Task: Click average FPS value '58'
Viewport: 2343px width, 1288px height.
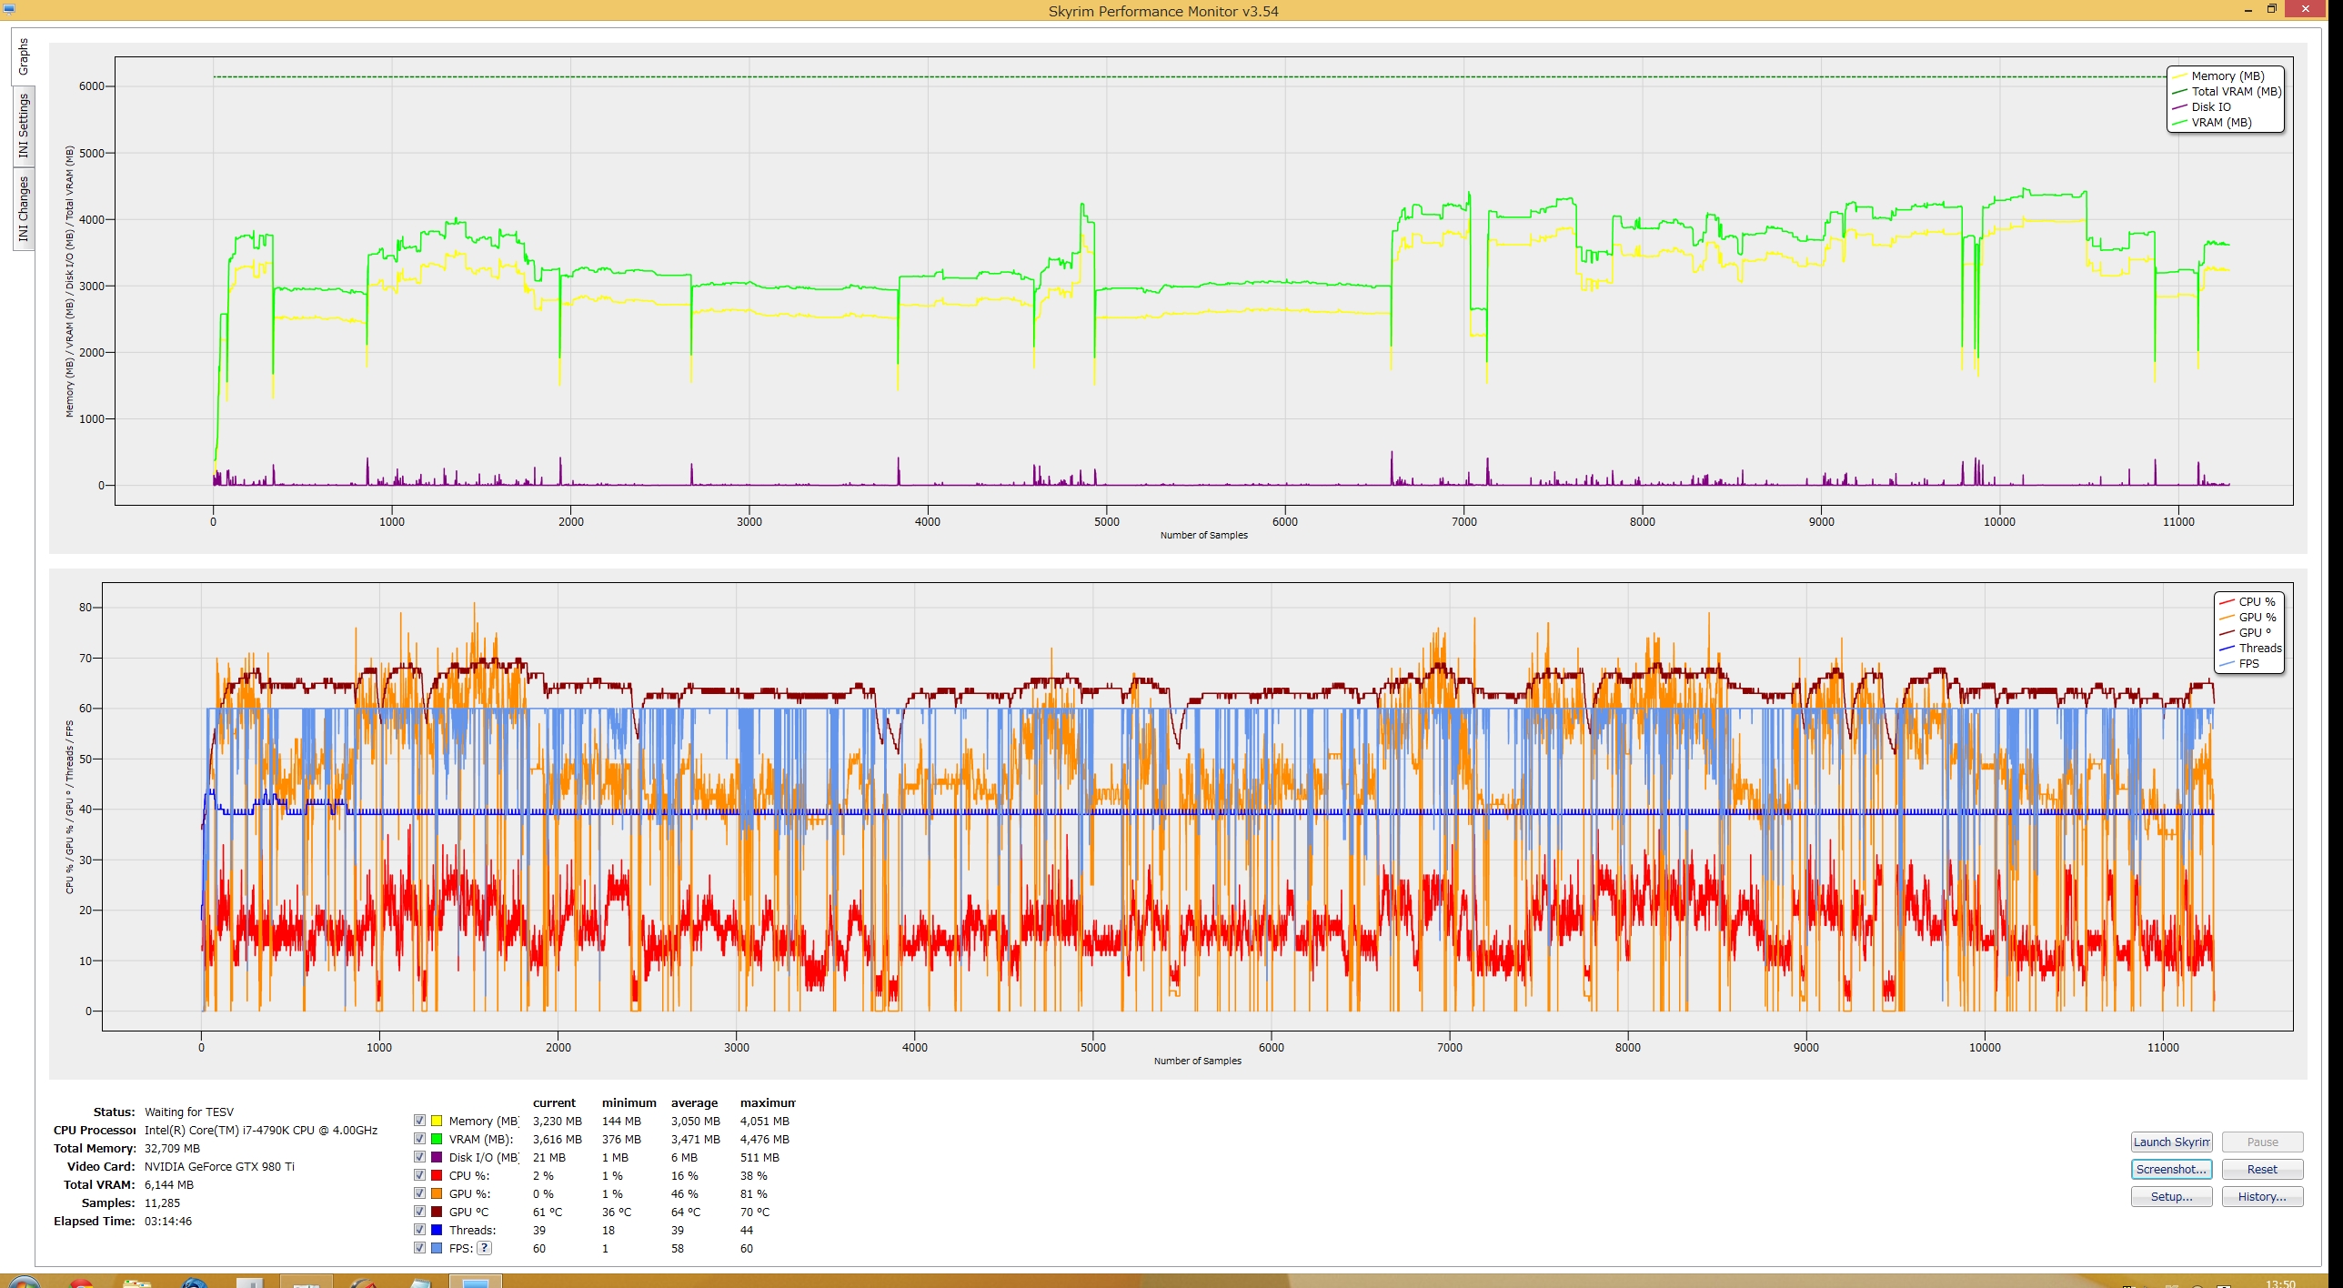Action: click(678, 1249)
